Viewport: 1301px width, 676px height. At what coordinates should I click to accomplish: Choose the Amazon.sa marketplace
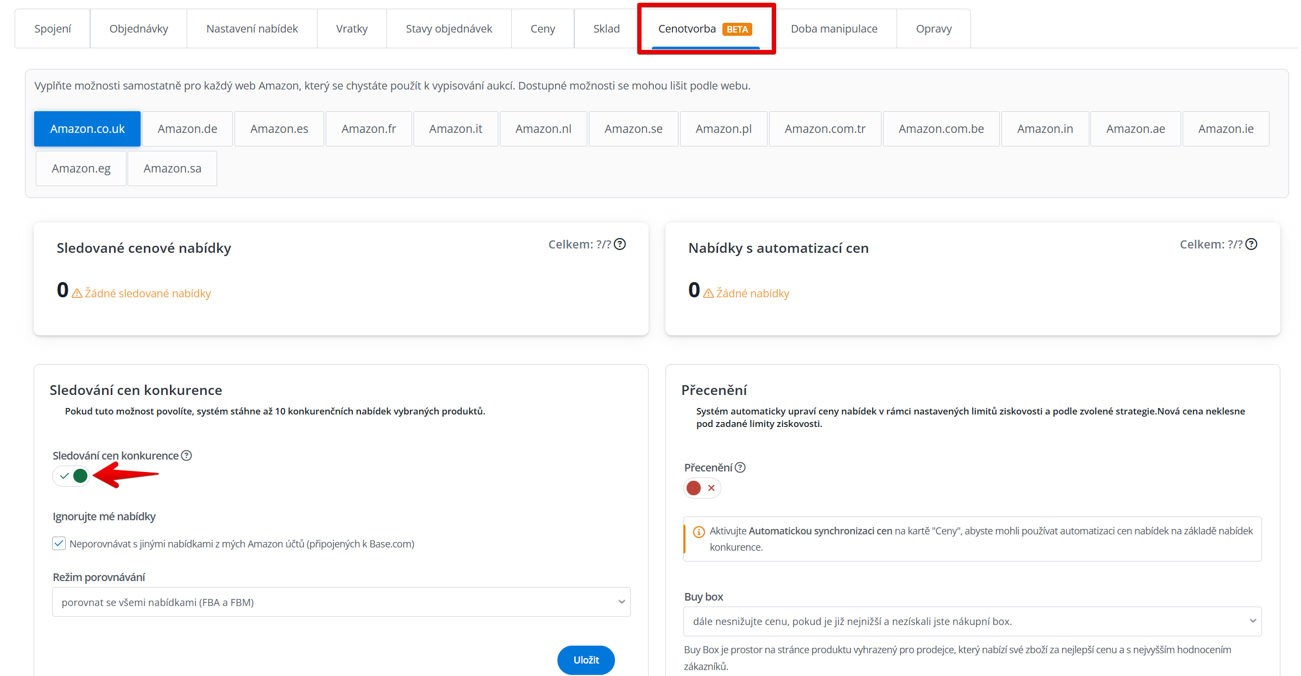pos(172,168)
